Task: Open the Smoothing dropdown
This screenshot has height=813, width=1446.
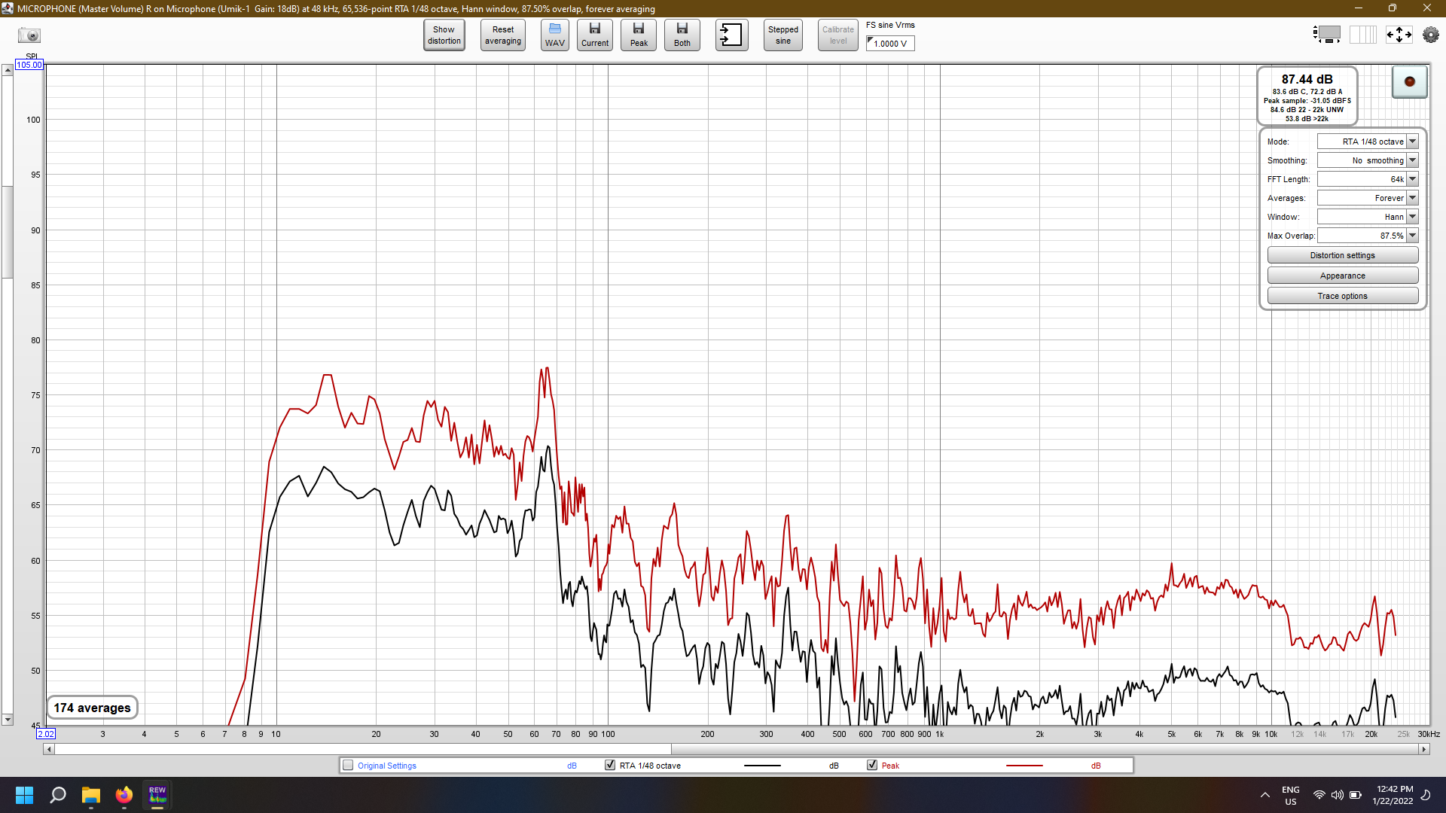Action: pyautogui.click(x=1368, y=160)
